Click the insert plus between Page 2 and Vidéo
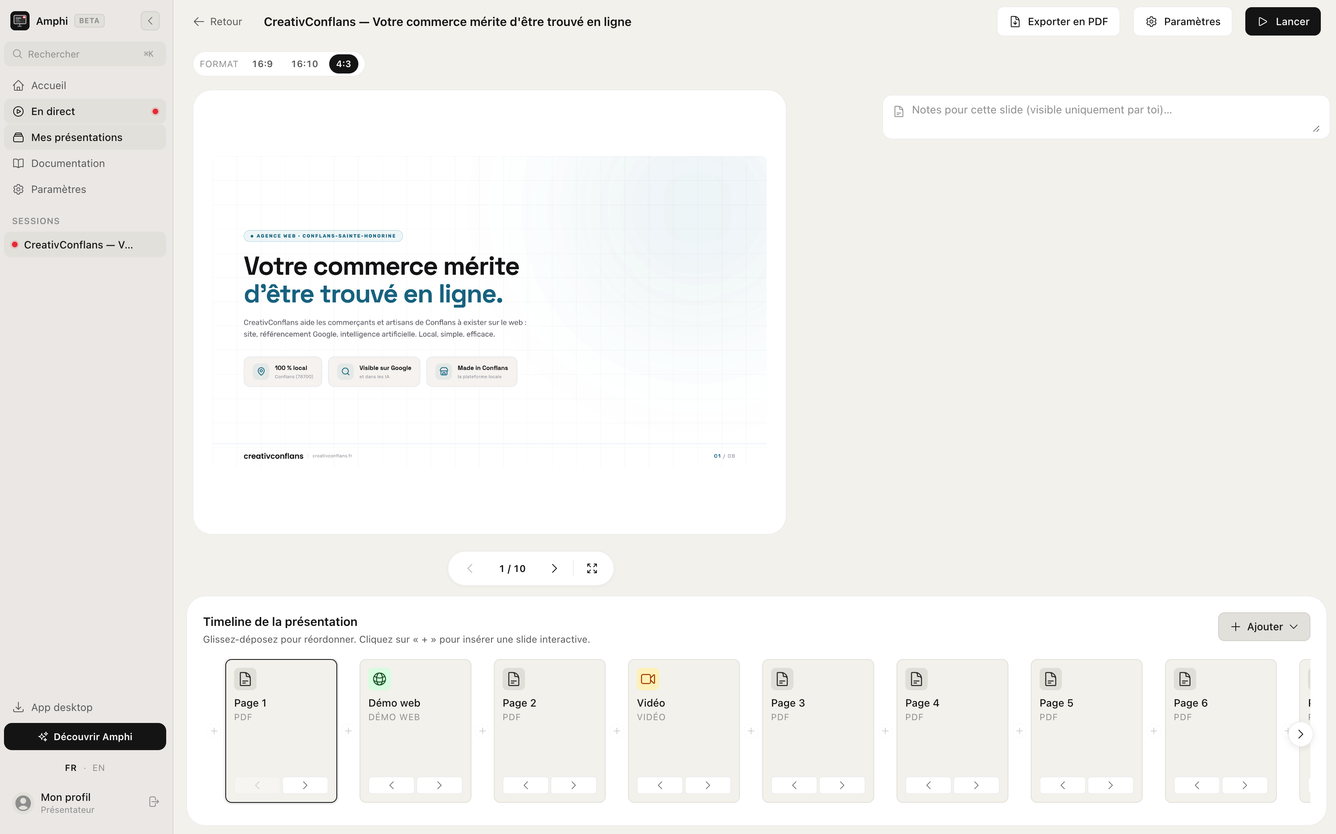Viewport: 1336px width, 834px height. [617, 731]
